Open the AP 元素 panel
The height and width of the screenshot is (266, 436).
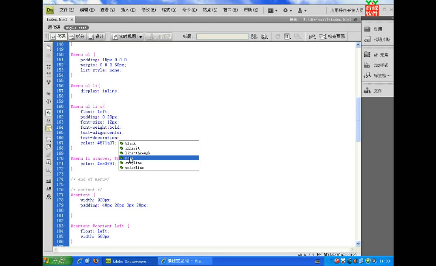pyautogui.click(x=377, y=55)
